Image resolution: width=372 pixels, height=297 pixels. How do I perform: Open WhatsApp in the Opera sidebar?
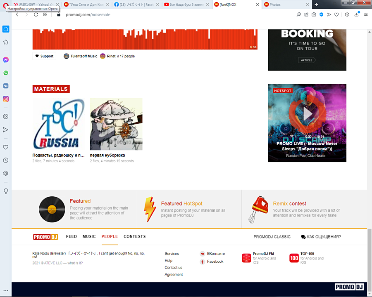point(6,73)
